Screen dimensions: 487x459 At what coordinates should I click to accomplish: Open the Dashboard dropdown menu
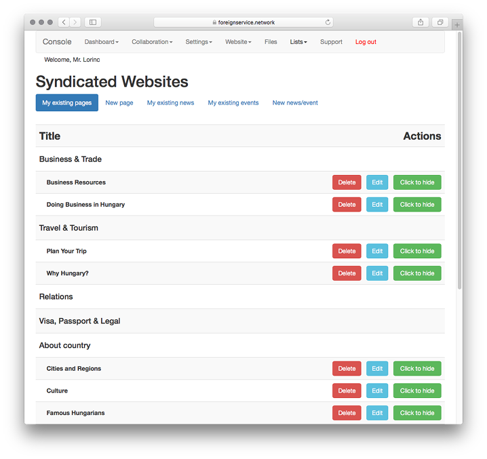pos(102,42)
